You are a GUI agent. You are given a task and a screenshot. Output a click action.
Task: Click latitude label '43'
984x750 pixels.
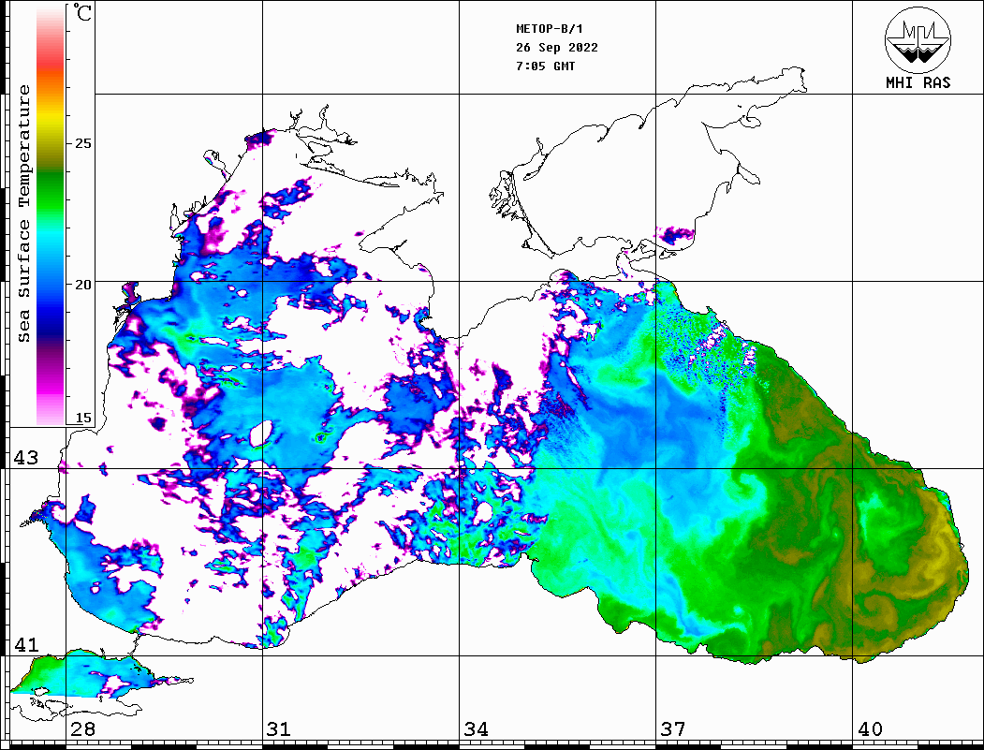[26, 458]
